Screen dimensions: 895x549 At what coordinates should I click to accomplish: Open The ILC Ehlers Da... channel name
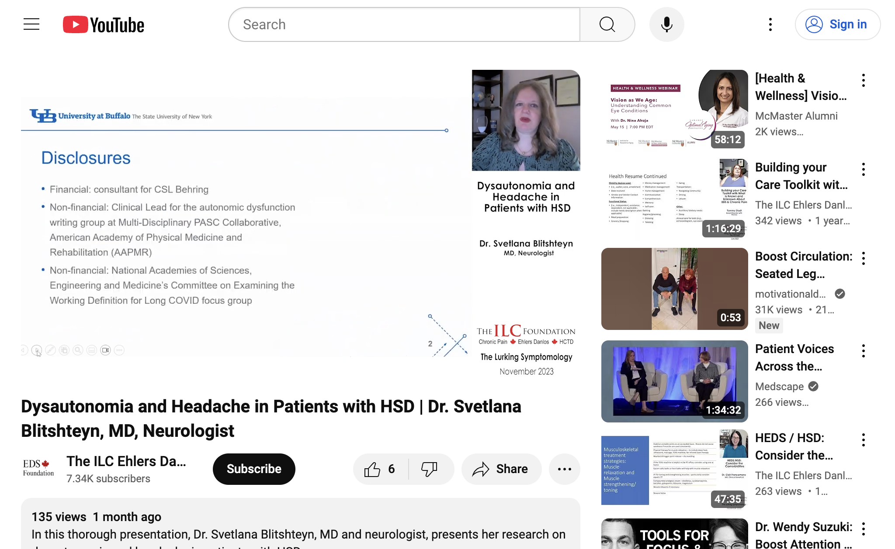(x=126, y=461)
